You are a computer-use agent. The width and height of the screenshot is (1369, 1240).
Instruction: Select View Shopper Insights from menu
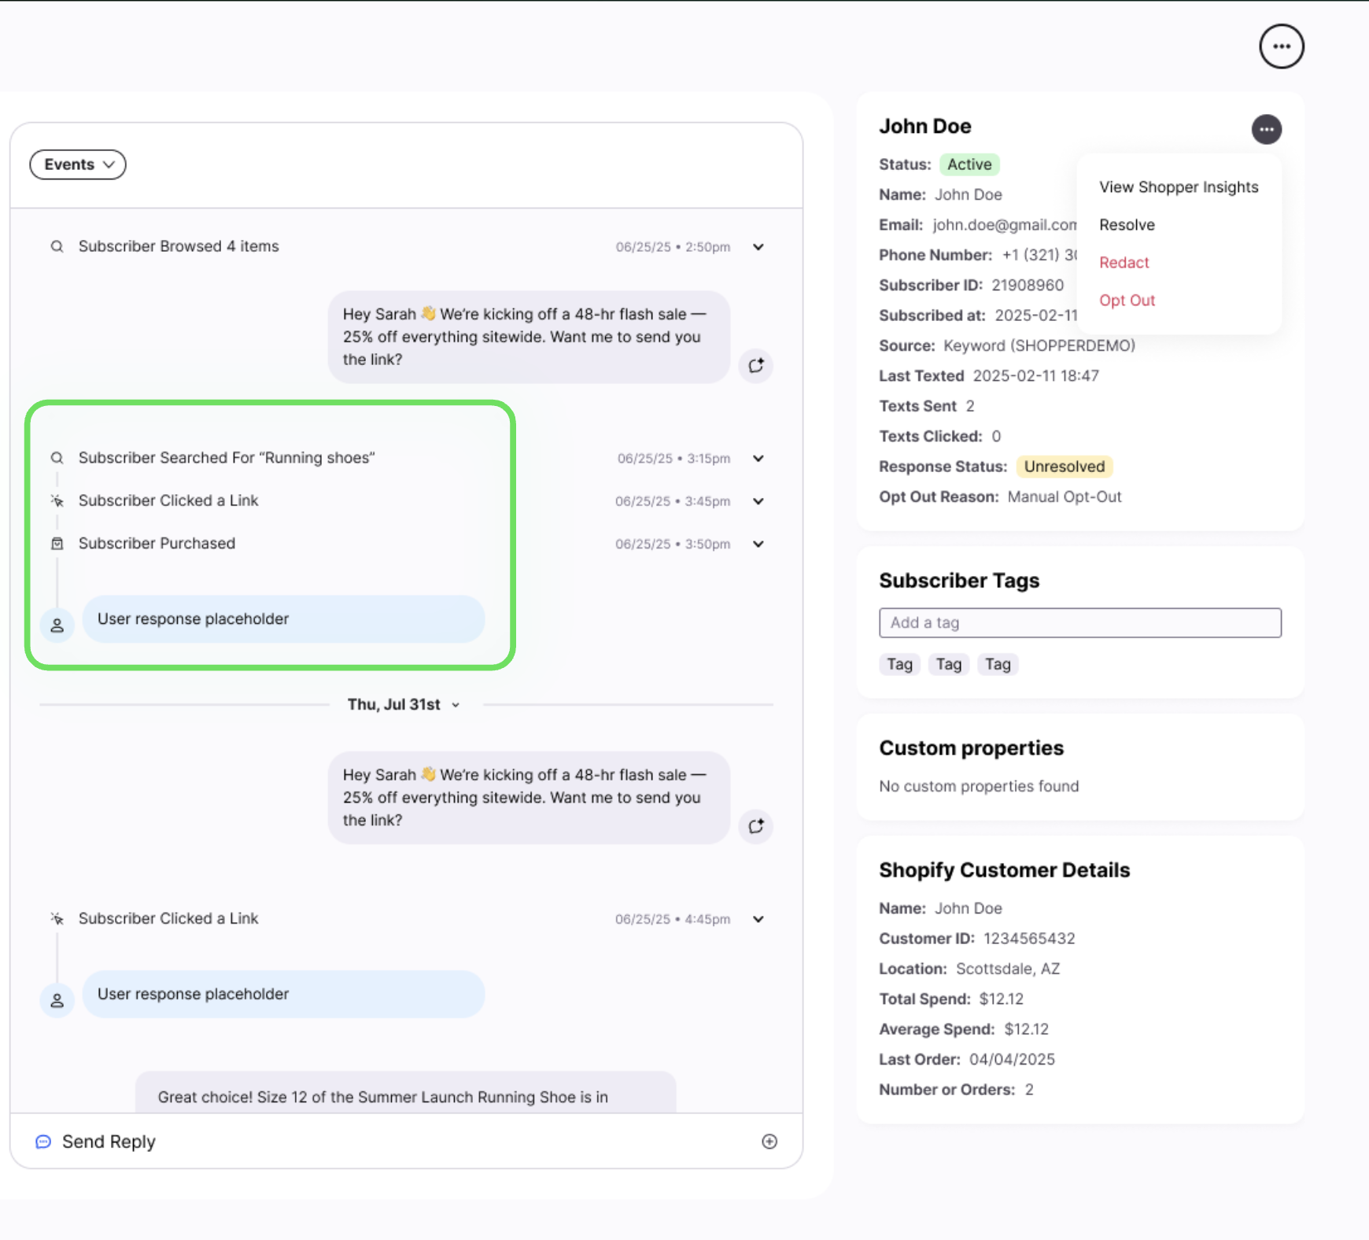(1178, 187)
